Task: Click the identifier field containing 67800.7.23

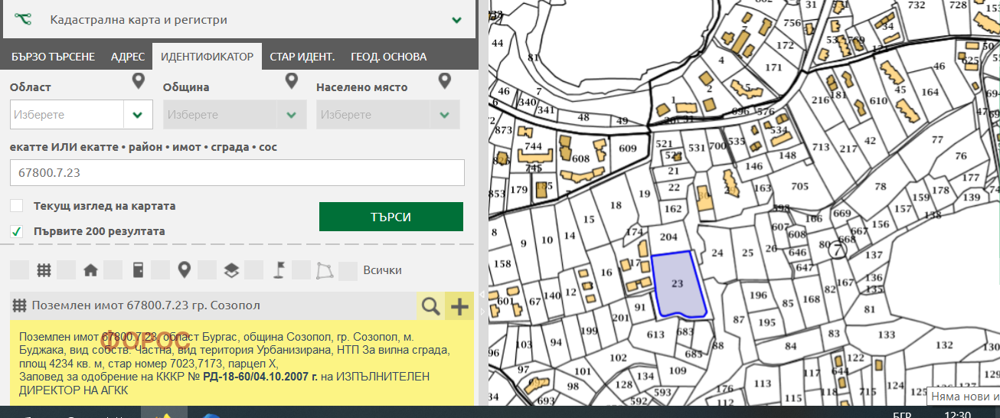Action: pyautogui.click(x=237, y=173)
